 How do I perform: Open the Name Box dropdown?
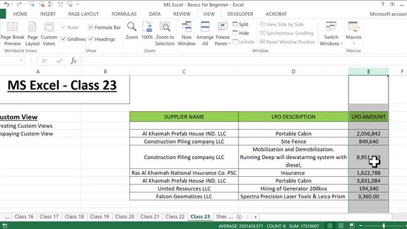(x=21, y=61)
